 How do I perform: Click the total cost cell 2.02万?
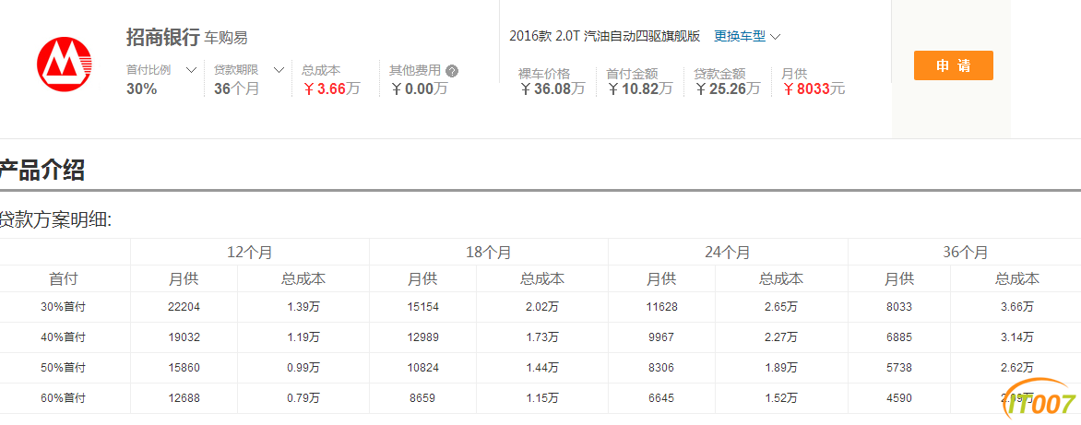tap(541, 307)
